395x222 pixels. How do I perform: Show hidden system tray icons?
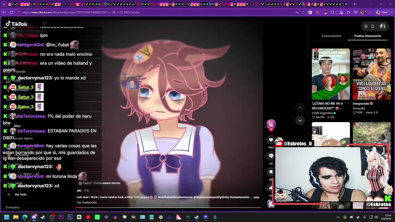[x=338, y=217]
